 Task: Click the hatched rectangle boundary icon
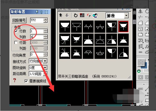click(140, 77)
